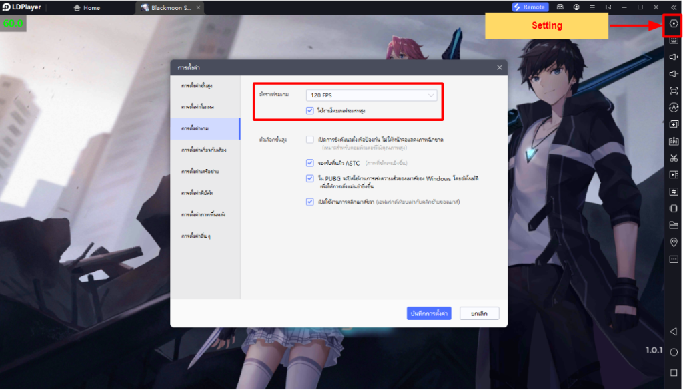Click the volume up speaker icon

674,57
